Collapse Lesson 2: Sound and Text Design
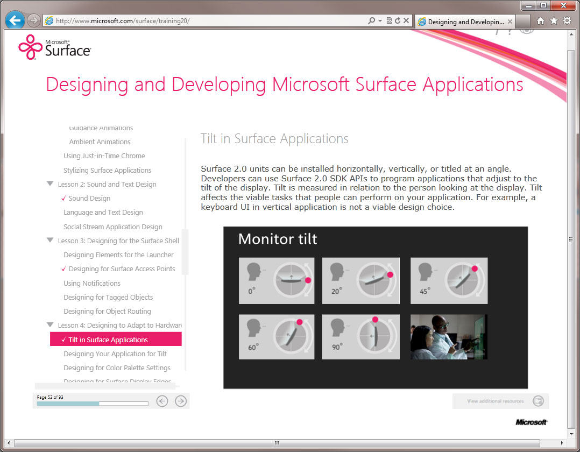The width and height of the screenshot is (580, 452). click(x=51, y=184)
